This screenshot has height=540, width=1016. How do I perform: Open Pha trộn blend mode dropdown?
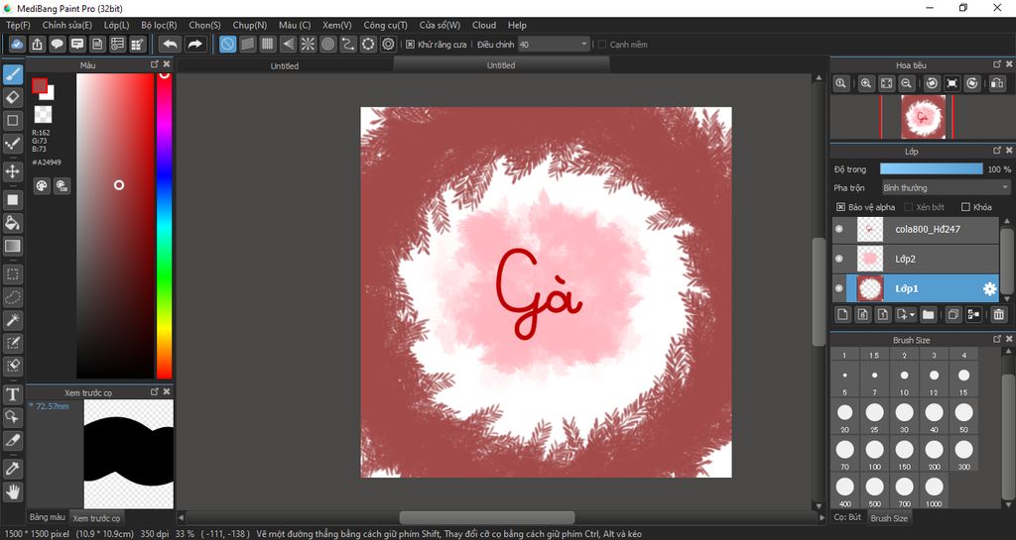tap(946, 187)
